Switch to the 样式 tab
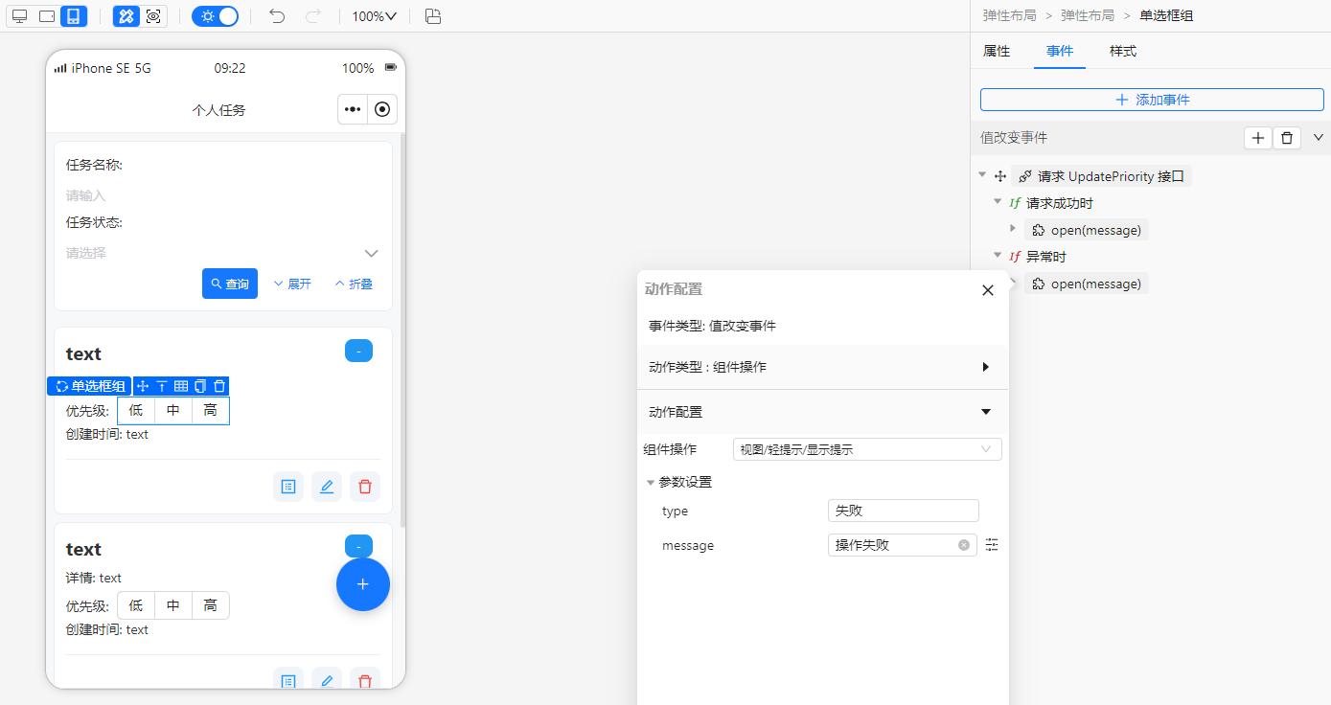Viewport: 1331px width, 705px height. click(1122, 51)
